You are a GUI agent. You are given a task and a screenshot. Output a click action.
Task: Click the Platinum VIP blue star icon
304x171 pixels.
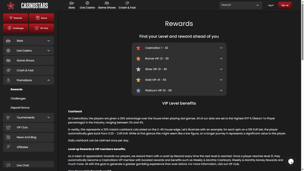click(x=138, y=90)
